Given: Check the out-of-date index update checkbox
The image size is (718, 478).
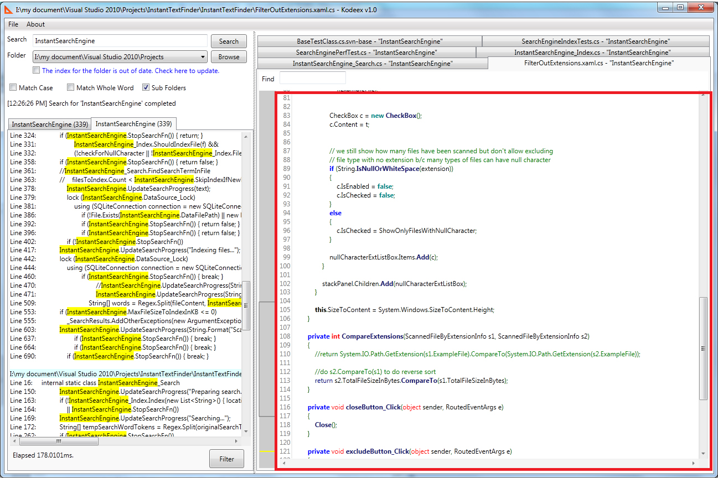Looking at the screenshot, I should pos(37,71).
